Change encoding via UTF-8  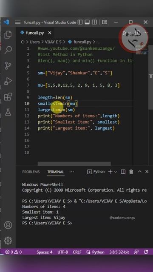62,252
